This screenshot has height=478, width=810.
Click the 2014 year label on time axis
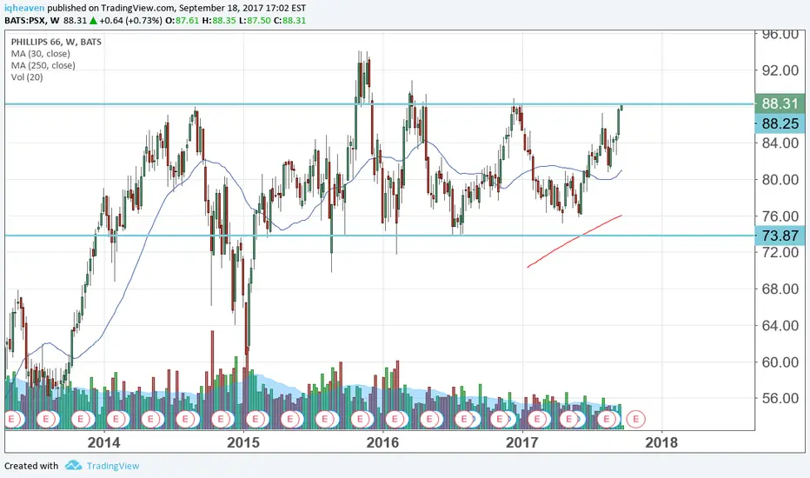pos(103,442)
